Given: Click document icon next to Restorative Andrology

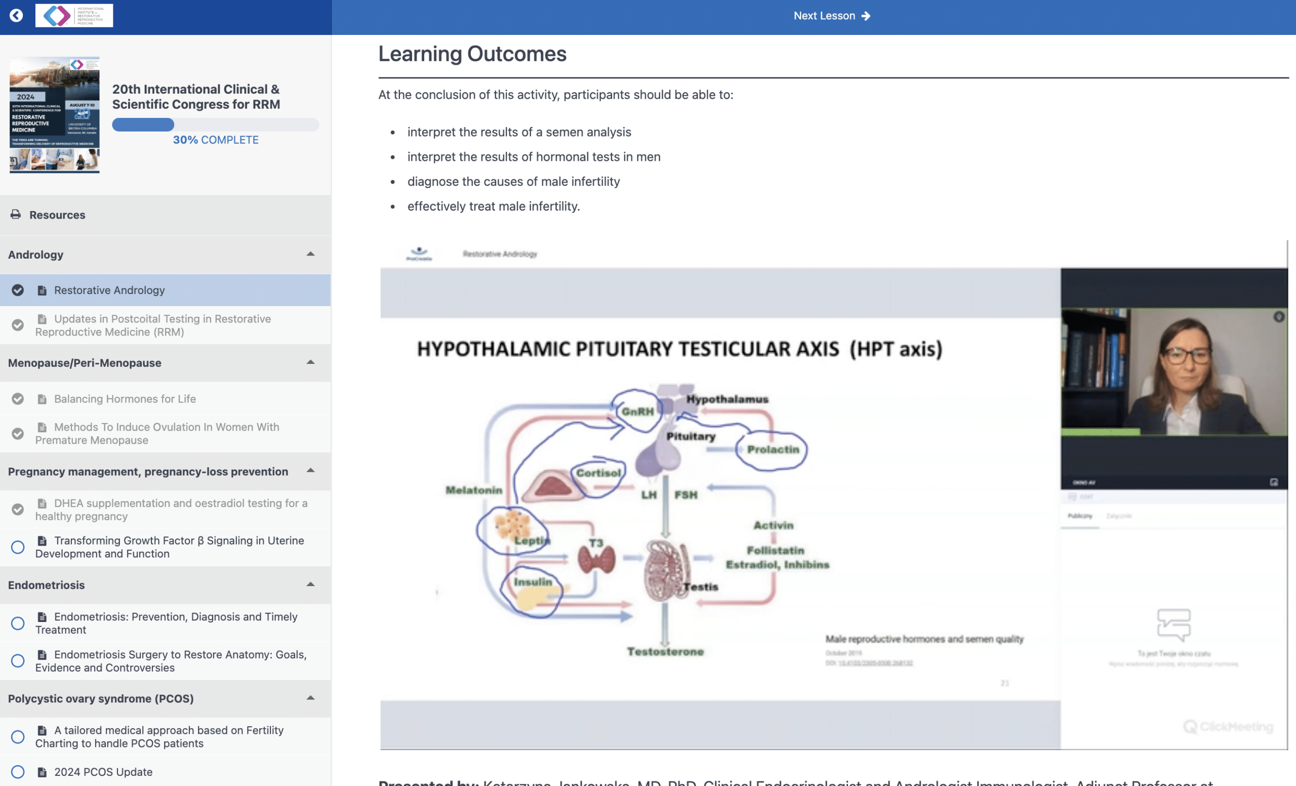Looking at the screenshot, I should (42, 290).
